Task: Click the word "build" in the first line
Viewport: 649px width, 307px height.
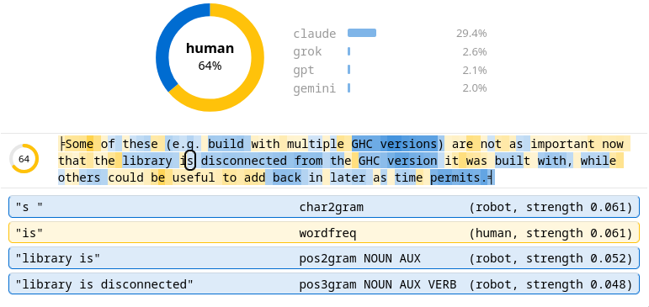Action: [226, 144]
